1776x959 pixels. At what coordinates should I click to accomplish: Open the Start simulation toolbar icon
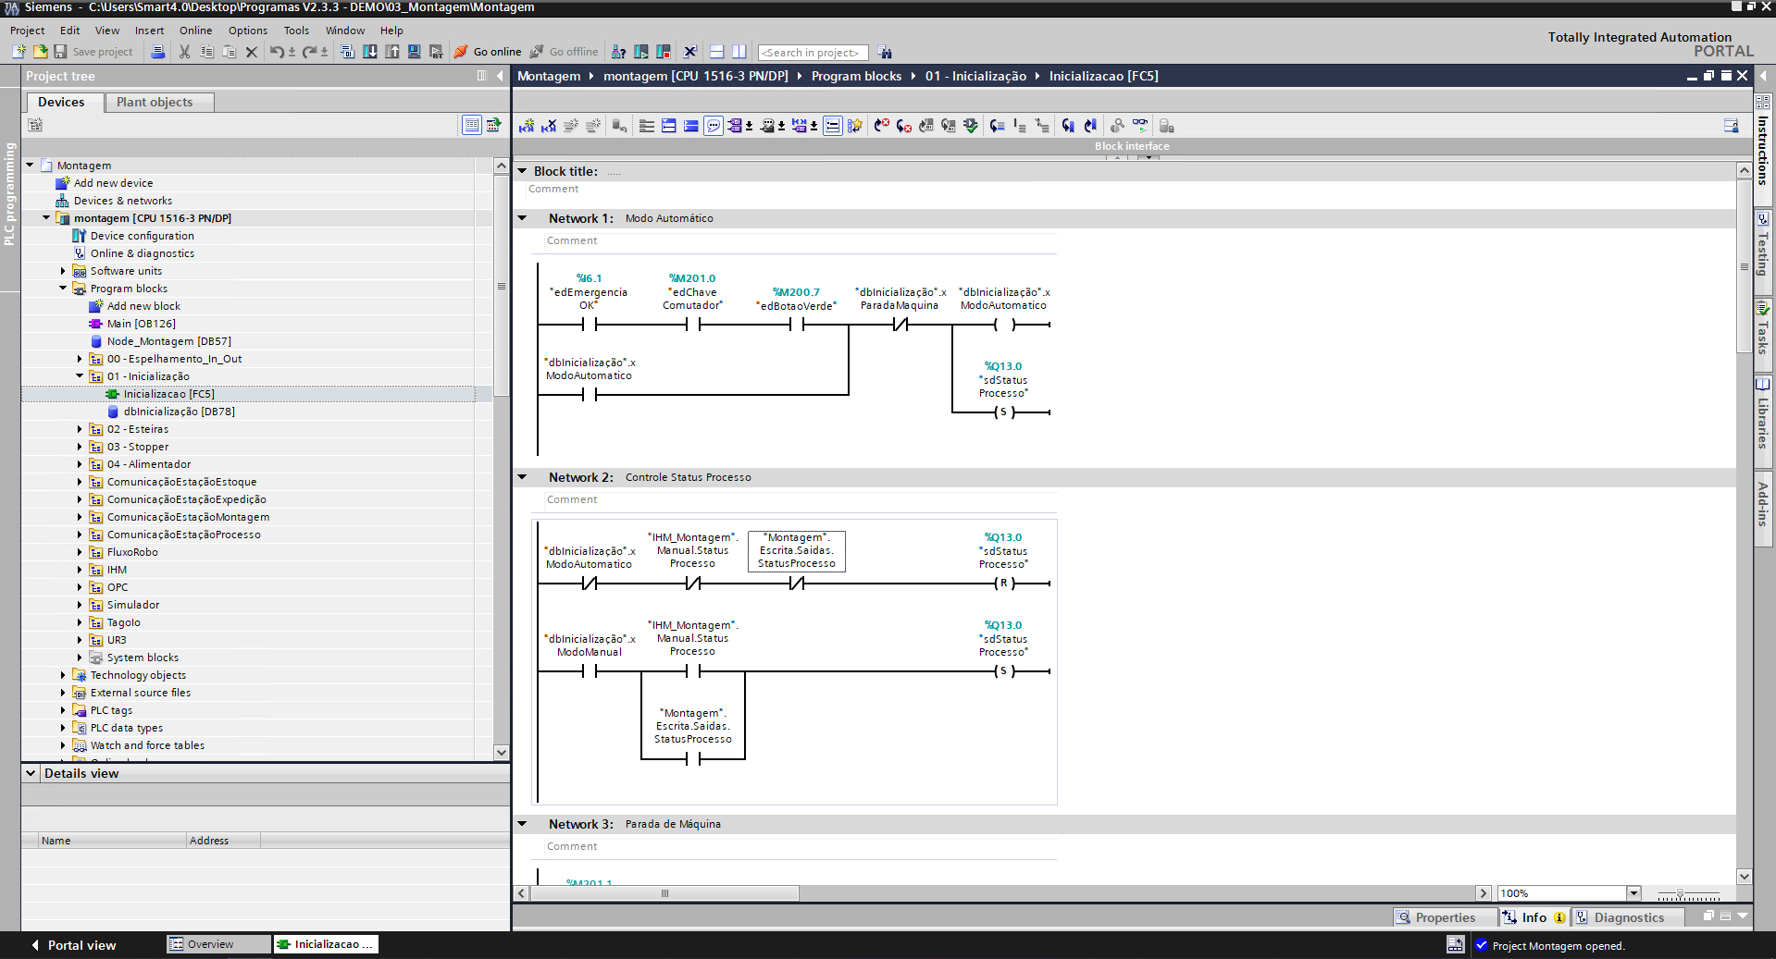tap(641, 53)
